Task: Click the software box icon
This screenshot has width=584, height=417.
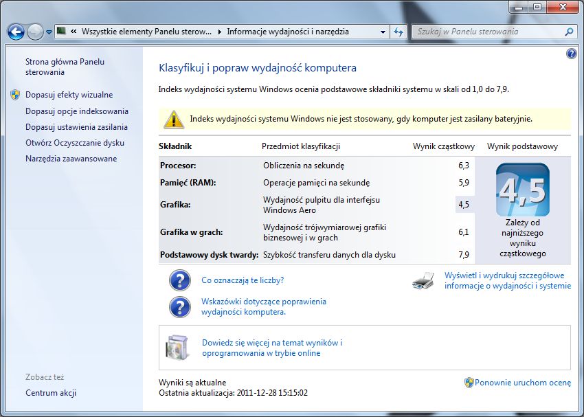Action: pyautogui.click(x=177, y=348)
